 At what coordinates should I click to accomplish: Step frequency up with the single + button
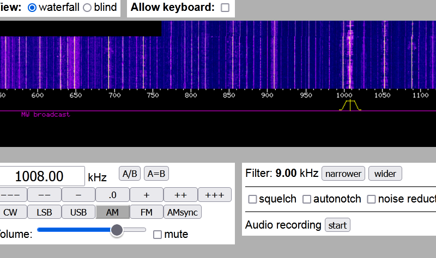[147, 195]
